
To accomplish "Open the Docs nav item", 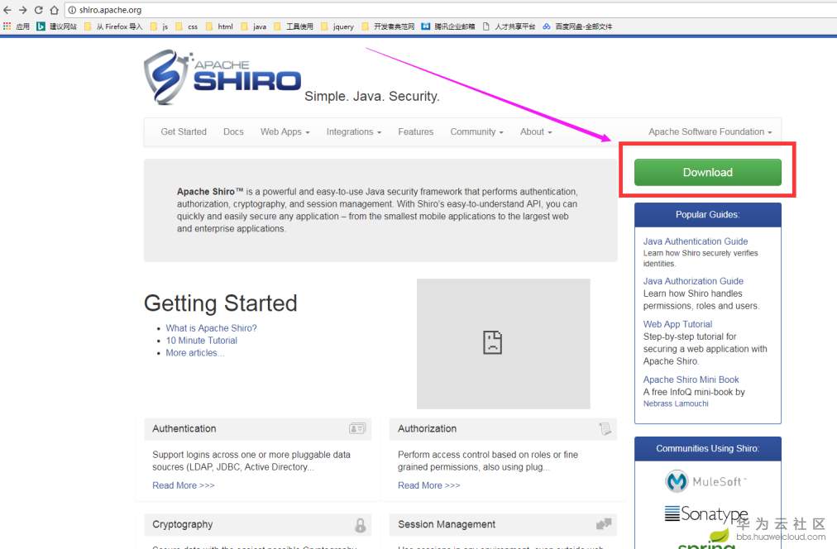I will pyautogui.click(x=233, y=131).
